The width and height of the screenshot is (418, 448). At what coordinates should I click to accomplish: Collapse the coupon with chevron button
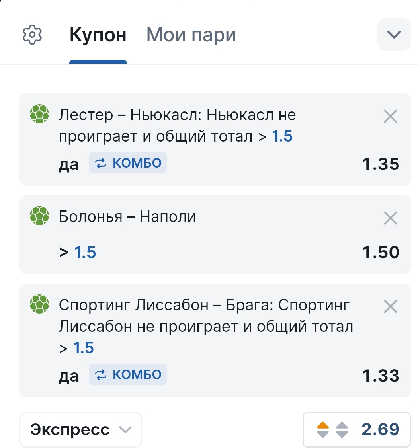point(394,35)
